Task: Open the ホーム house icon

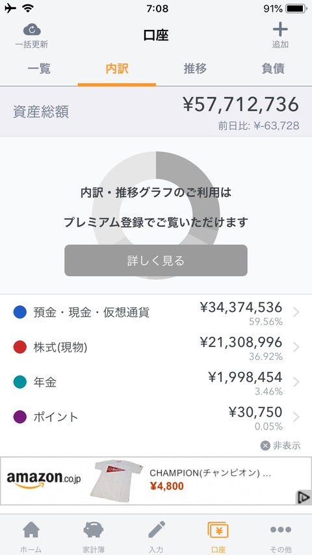Action: click(x=31, y=530)
